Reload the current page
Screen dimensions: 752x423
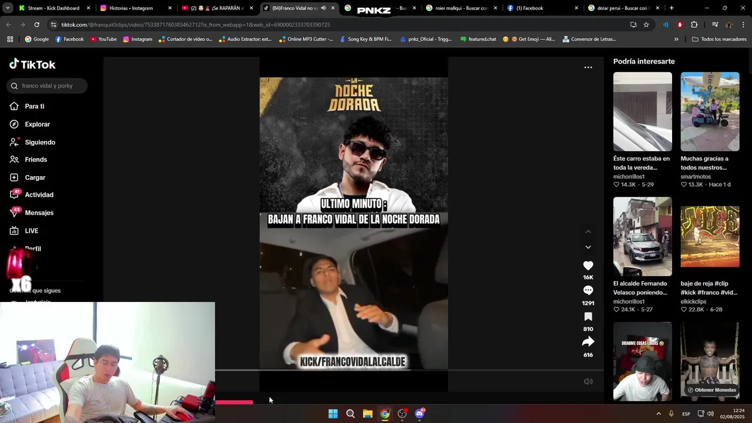tap(36, 25)
